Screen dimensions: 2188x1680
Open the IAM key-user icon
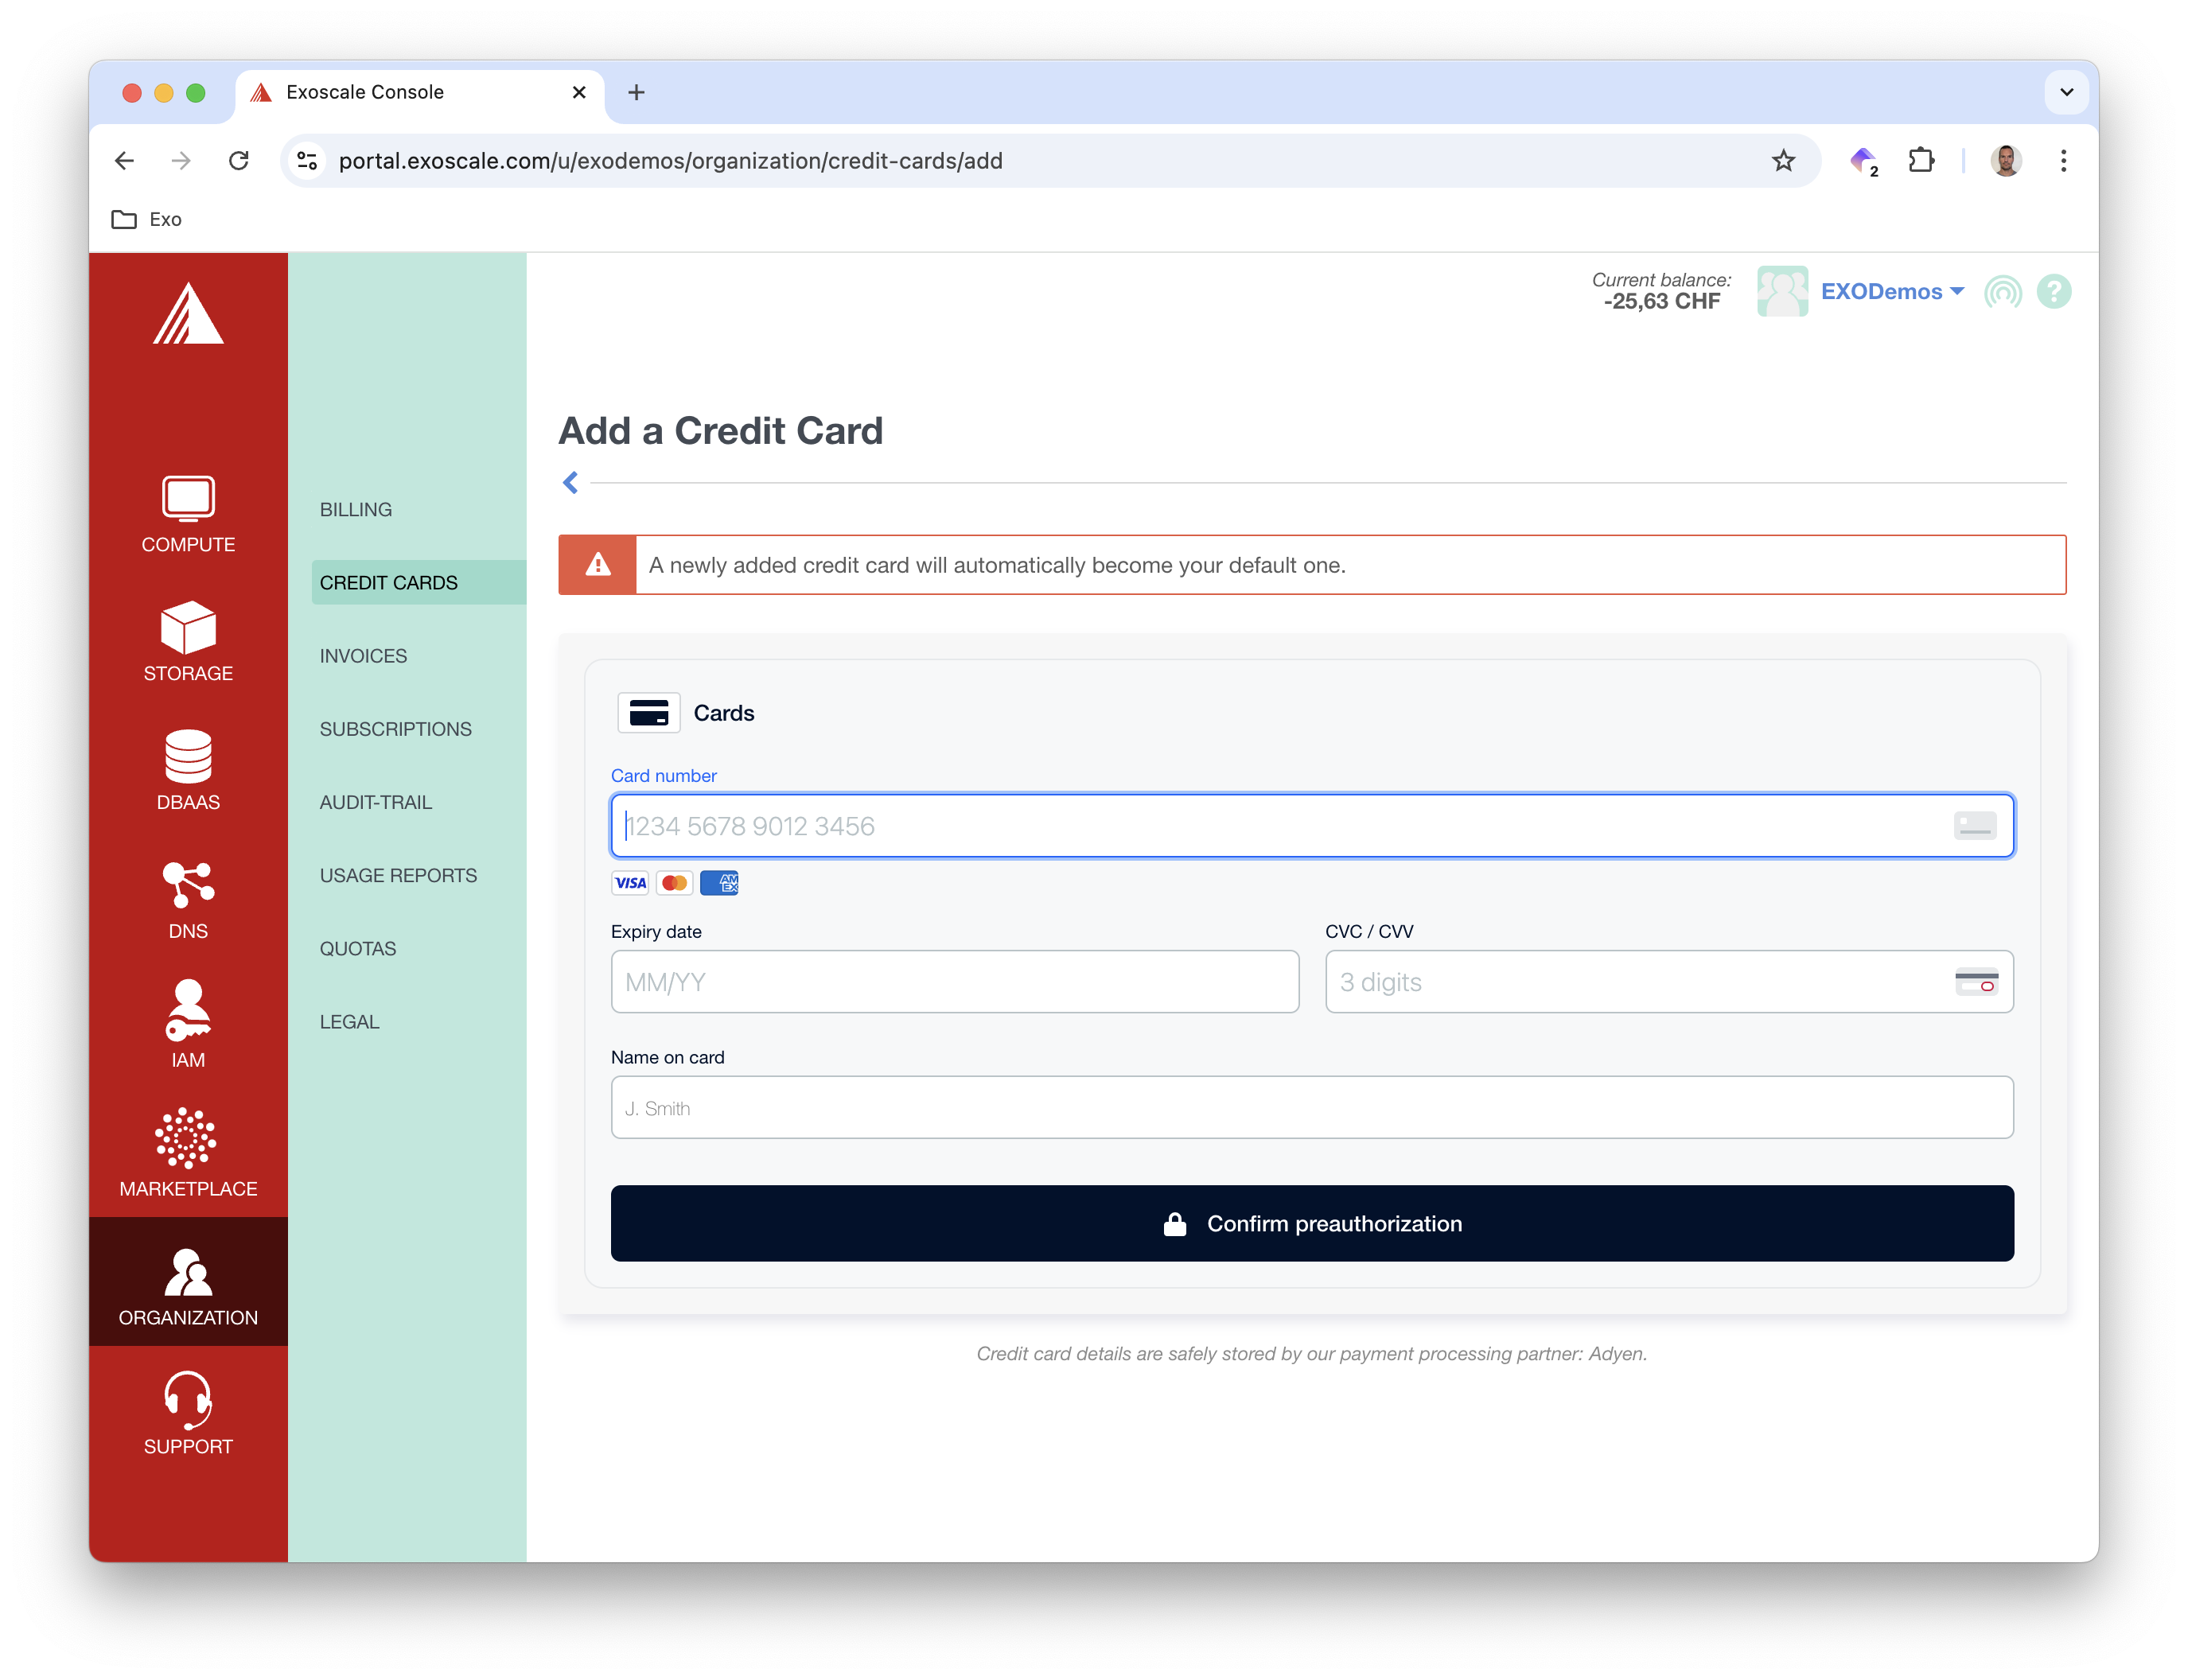pyautogui.click(x=188, y=1011)
